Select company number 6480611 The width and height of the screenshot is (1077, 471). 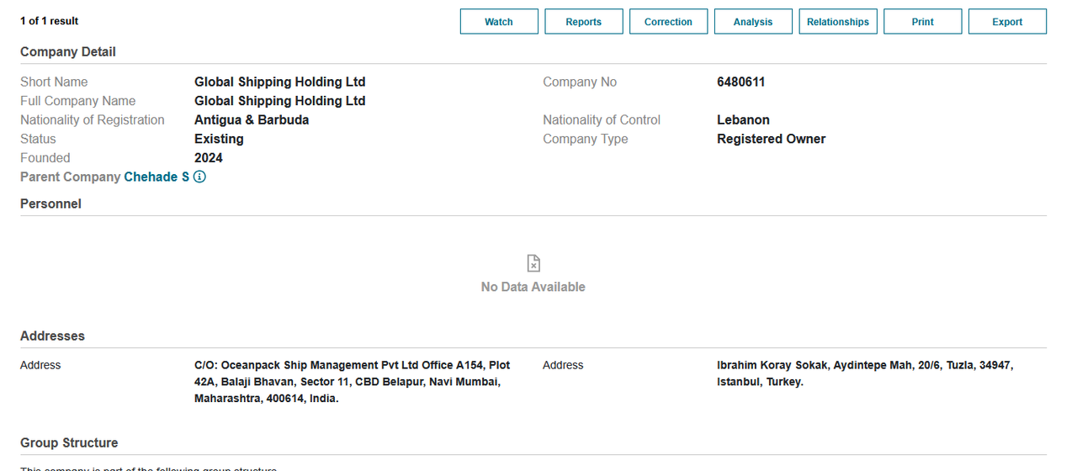tap(741, 82)
